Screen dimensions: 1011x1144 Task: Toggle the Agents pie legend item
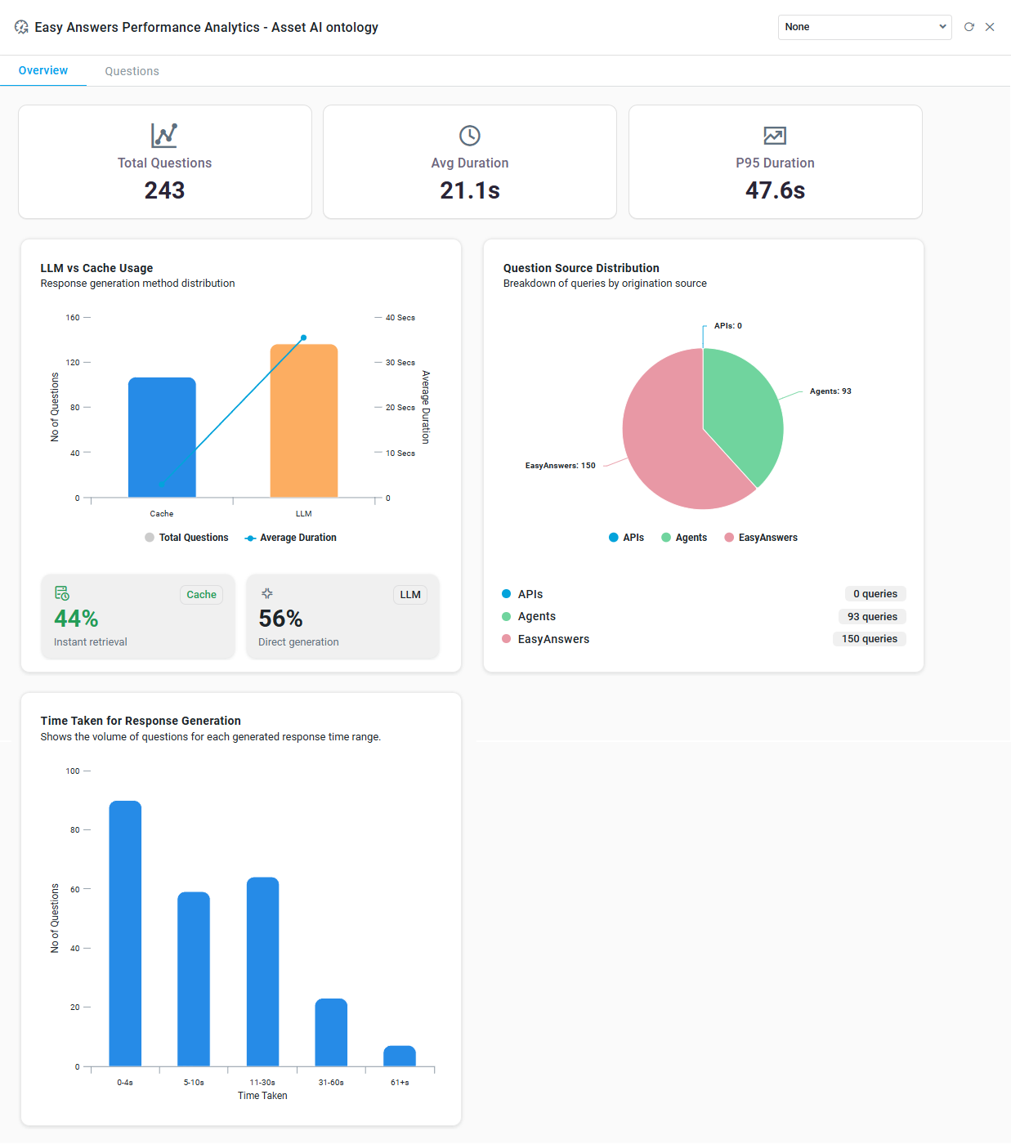684,538
